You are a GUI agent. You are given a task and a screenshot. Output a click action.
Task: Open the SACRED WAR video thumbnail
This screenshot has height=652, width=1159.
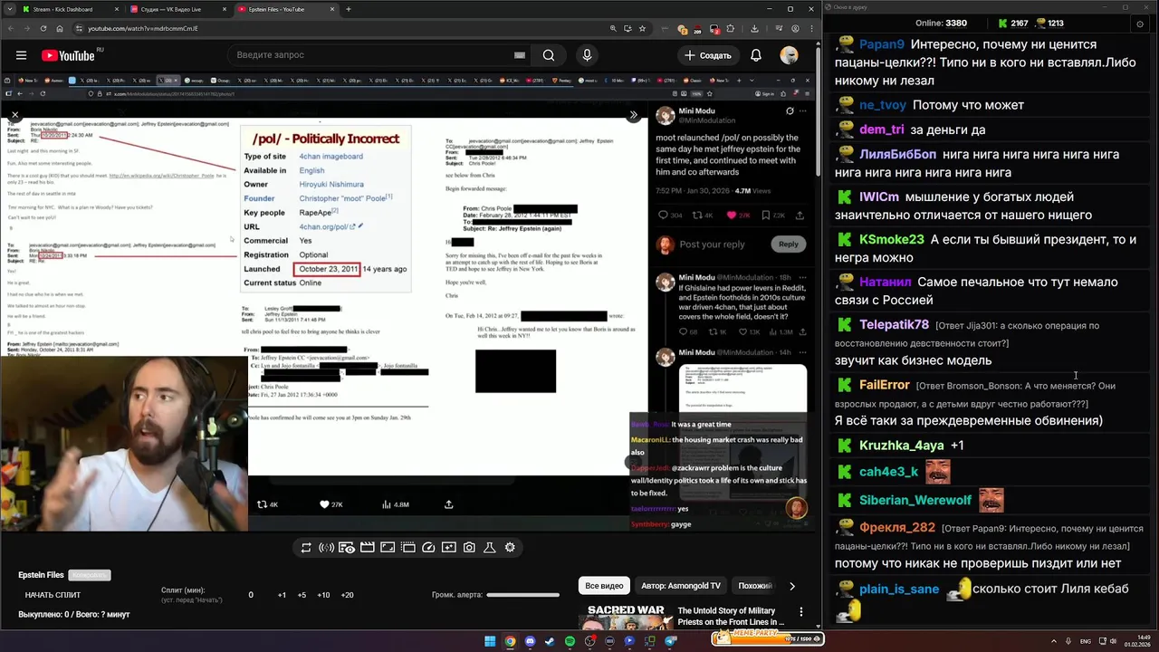click(x=627, y=616)
